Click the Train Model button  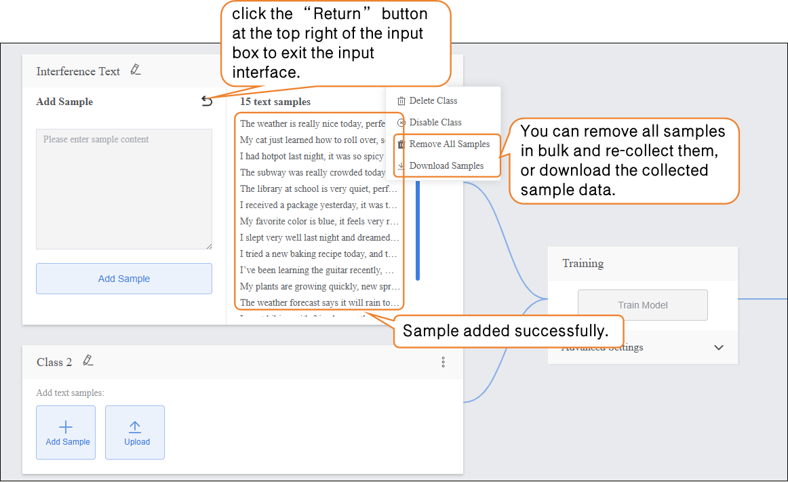click(x=642, y=305)
